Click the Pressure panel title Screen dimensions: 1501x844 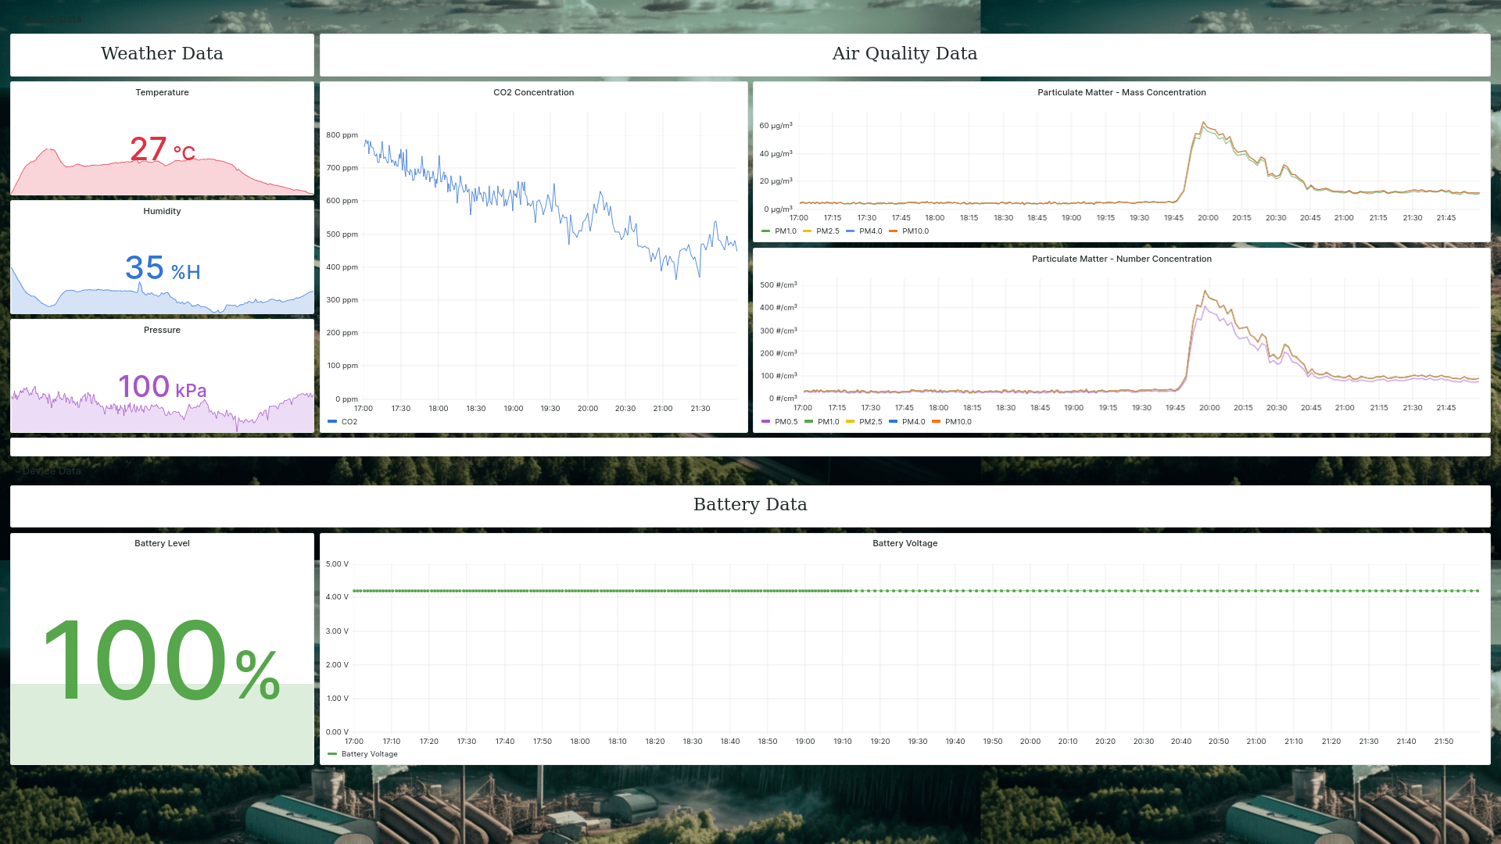coord(162,330)
